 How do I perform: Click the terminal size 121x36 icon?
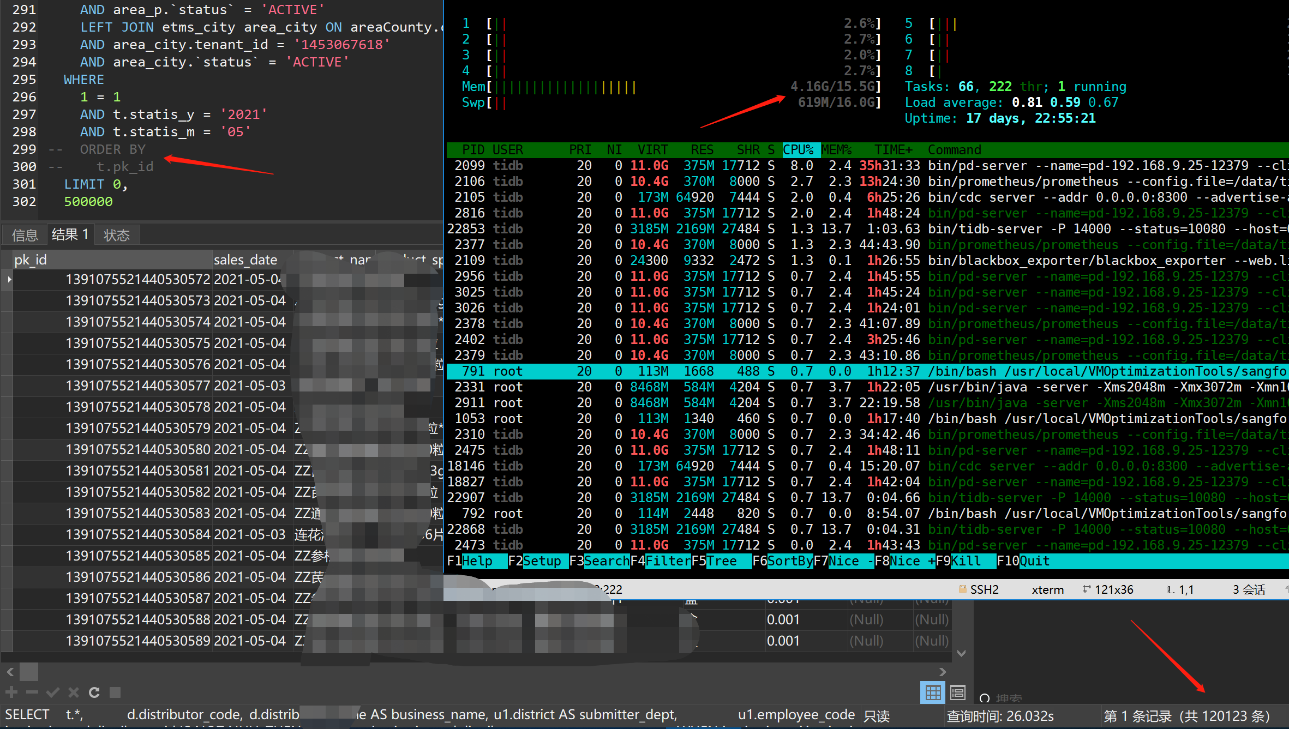point(1087,589)
